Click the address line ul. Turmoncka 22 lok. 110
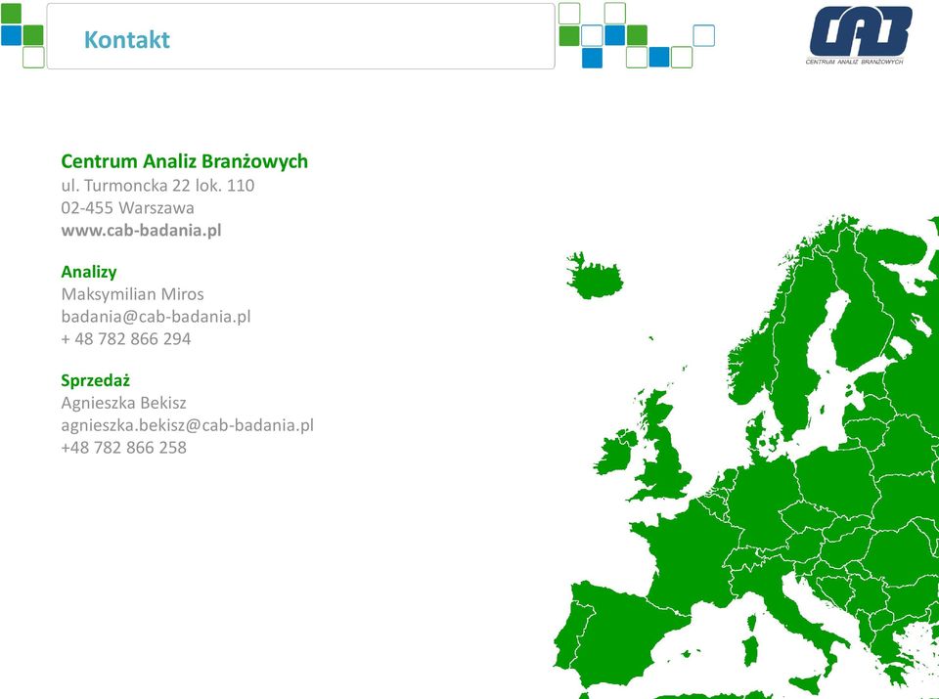 tap(157, 186)
